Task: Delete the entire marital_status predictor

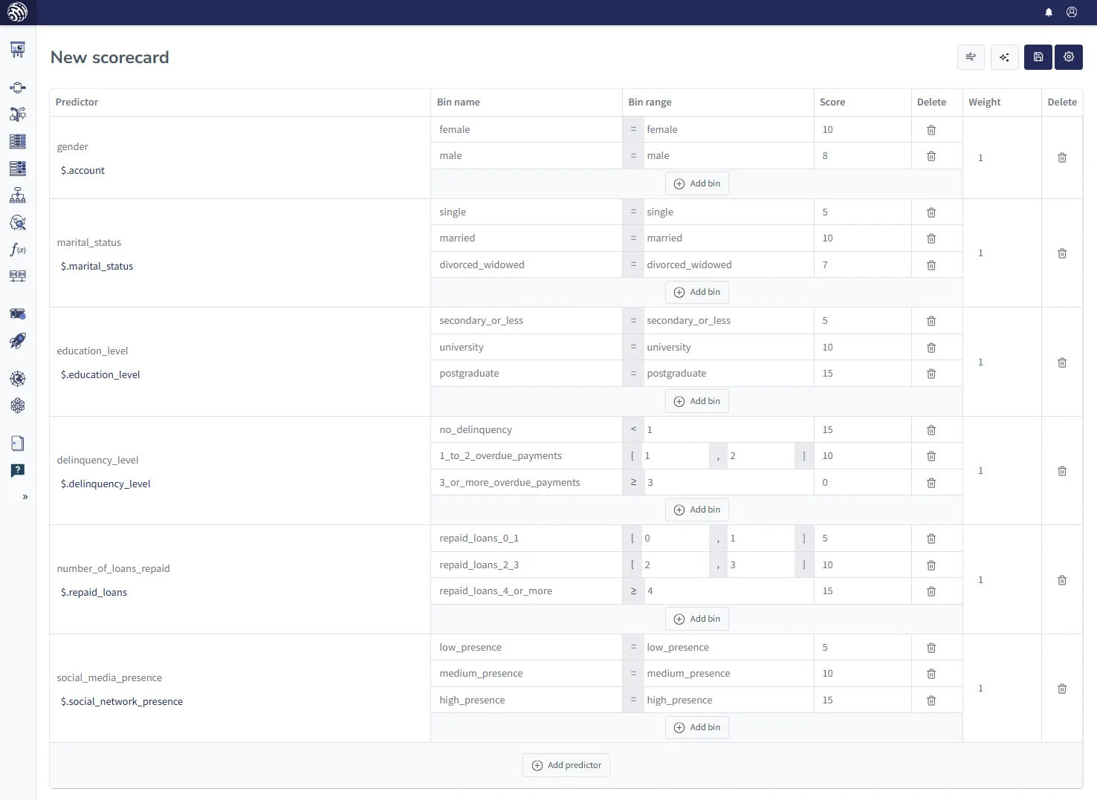Action: tap(1062, 253)
